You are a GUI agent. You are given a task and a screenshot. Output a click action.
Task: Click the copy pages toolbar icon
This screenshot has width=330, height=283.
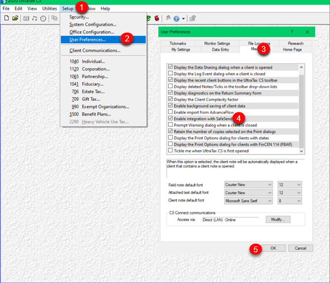[x=54, y=19]
